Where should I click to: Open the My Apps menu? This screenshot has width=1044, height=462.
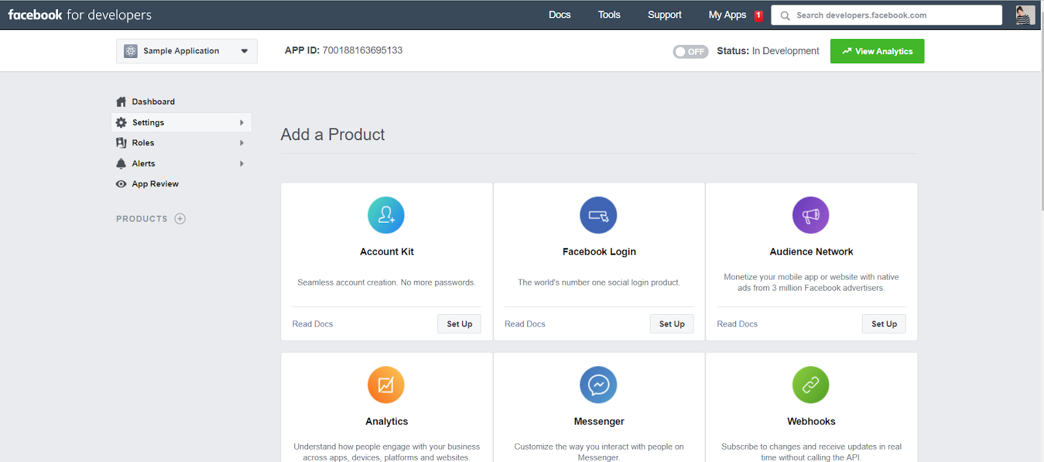(728, 15)
